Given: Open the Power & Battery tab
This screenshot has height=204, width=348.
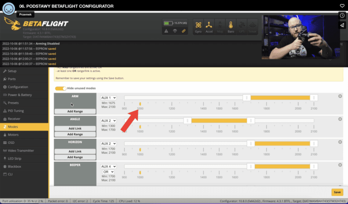Looking at the screenshot, I should [24, 95].
